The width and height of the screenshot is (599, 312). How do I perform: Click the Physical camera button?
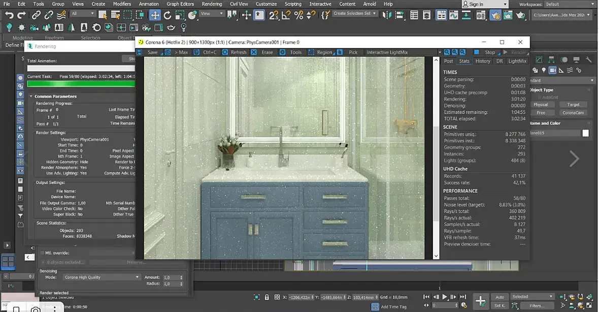541,105
